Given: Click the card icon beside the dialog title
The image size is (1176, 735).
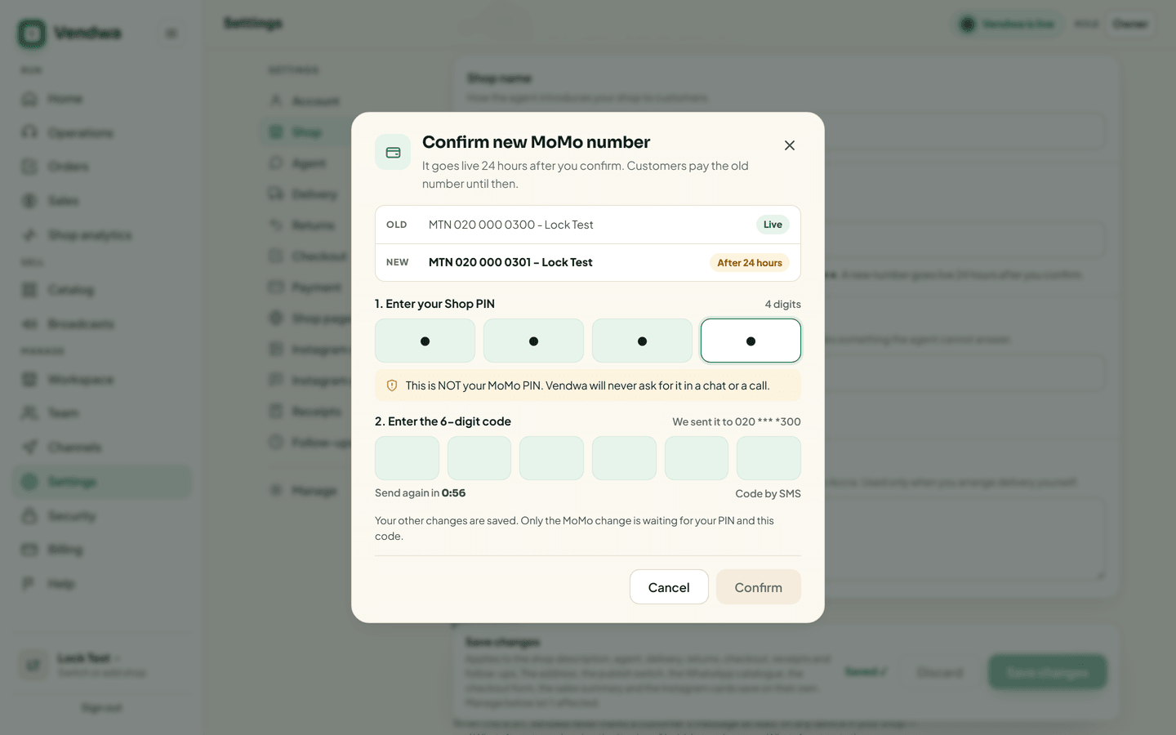Looking at the screenshot, I should (x=393, y=153).
